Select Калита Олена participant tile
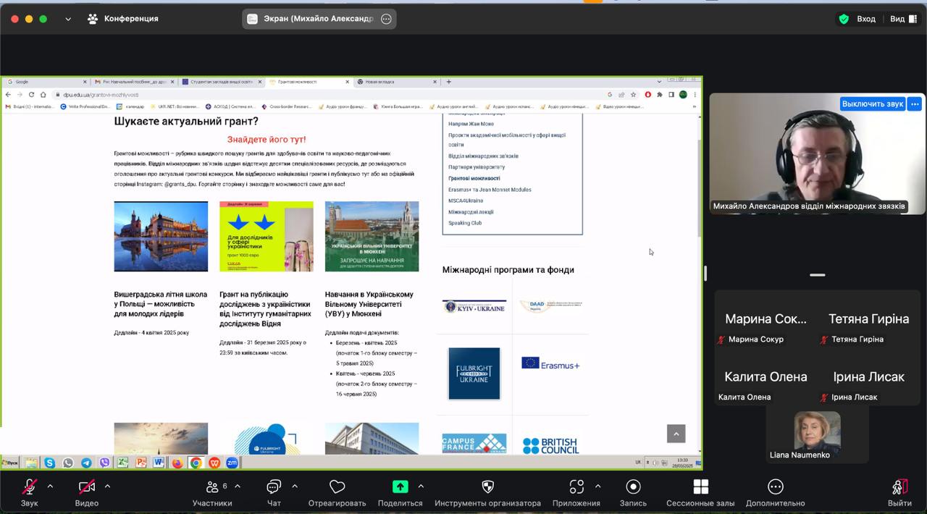 coord(765,376)
